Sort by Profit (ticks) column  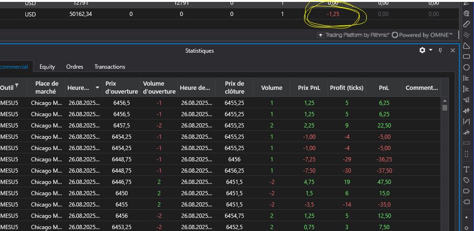click(x=347, y=88)
